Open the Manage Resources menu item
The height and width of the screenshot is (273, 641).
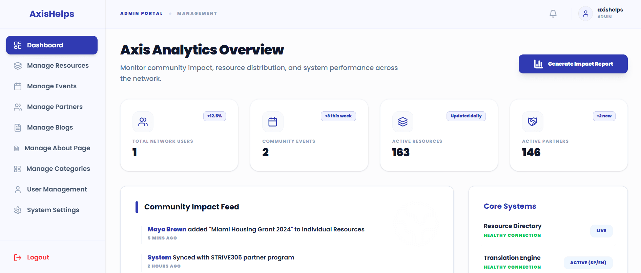point(52,66)
